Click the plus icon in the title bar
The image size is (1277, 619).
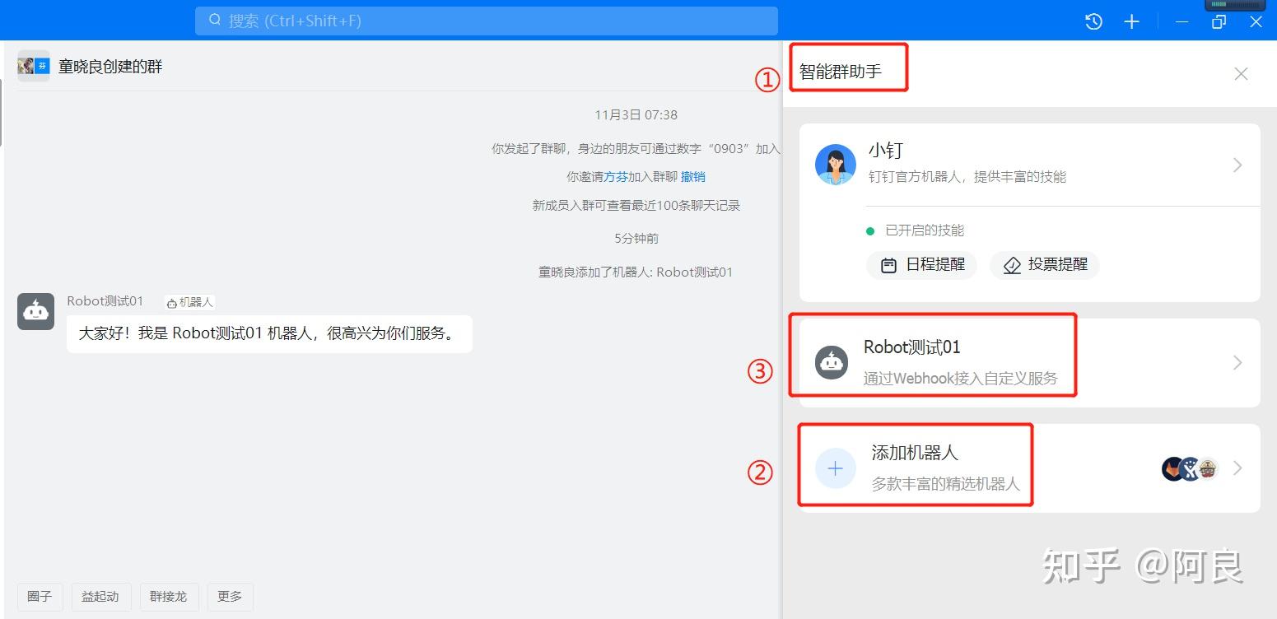1132,21
